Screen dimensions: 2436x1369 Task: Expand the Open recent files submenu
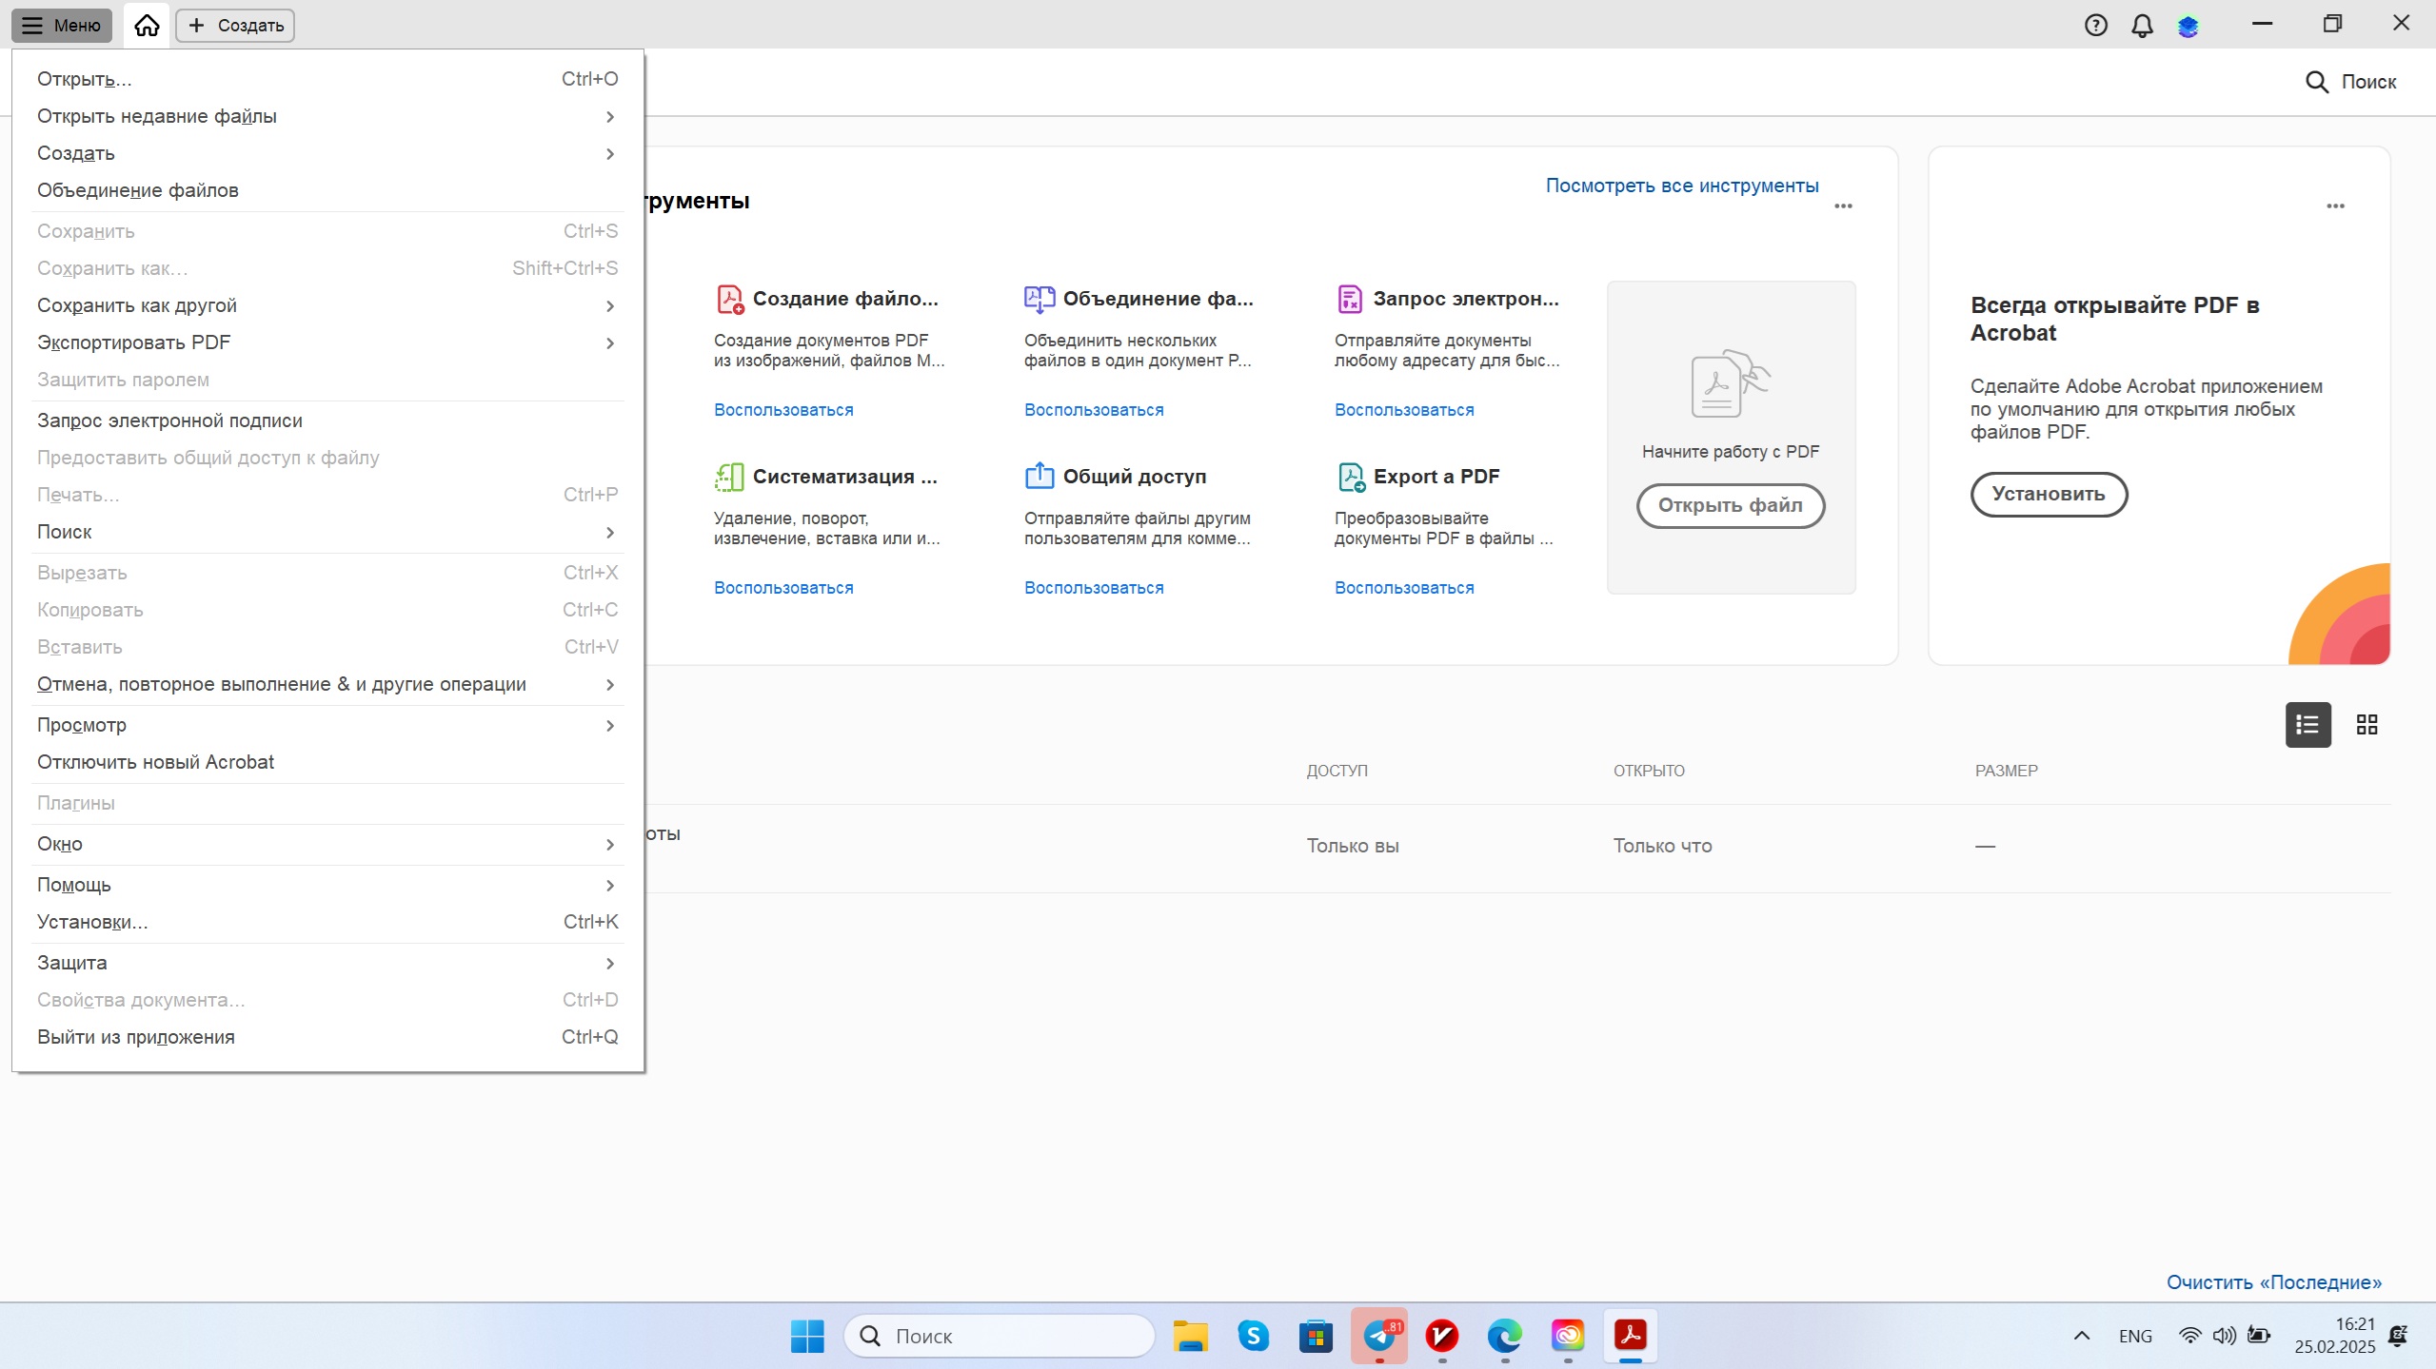(x=327, y=116)
